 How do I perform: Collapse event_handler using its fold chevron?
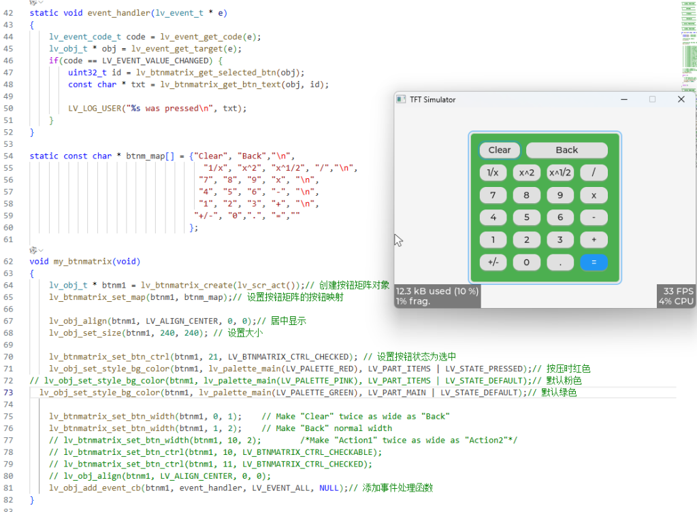[41, 3]
